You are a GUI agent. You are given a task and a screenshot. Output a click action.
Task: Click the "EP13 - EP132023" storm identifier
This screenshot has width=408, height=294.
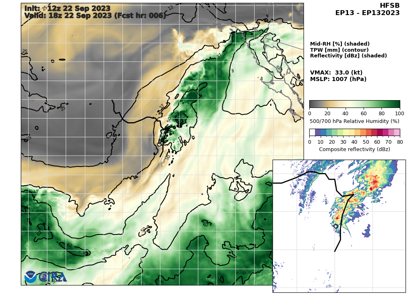click(x=368, y=13)
